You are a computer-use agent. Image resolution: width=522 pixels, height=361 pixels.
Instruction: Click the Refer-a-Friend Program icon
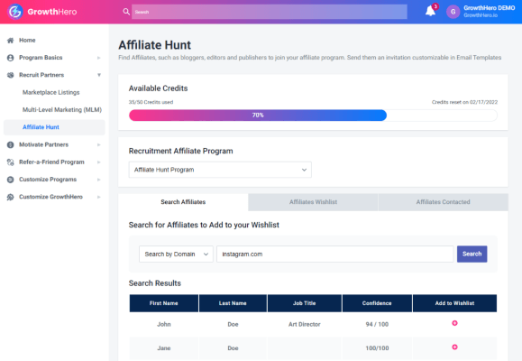coord(10,162)
